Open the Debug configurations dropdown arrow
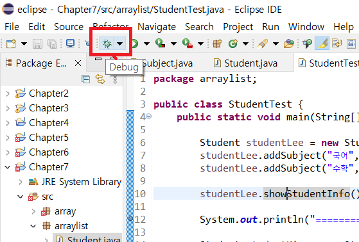 [x=119, y=44]
